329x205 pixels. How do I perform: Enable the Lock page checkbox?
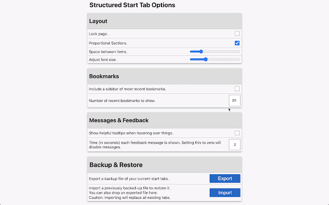[237, 34]
